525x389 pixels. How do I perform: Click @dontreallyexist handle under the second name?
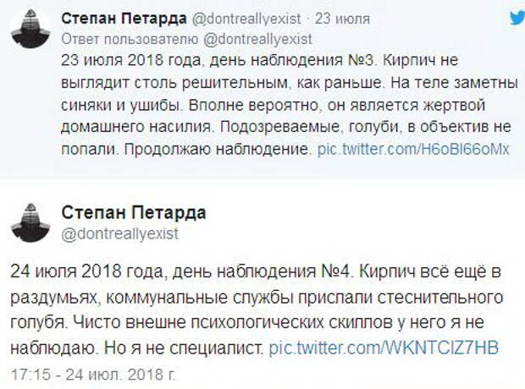(x=120, y=233)
